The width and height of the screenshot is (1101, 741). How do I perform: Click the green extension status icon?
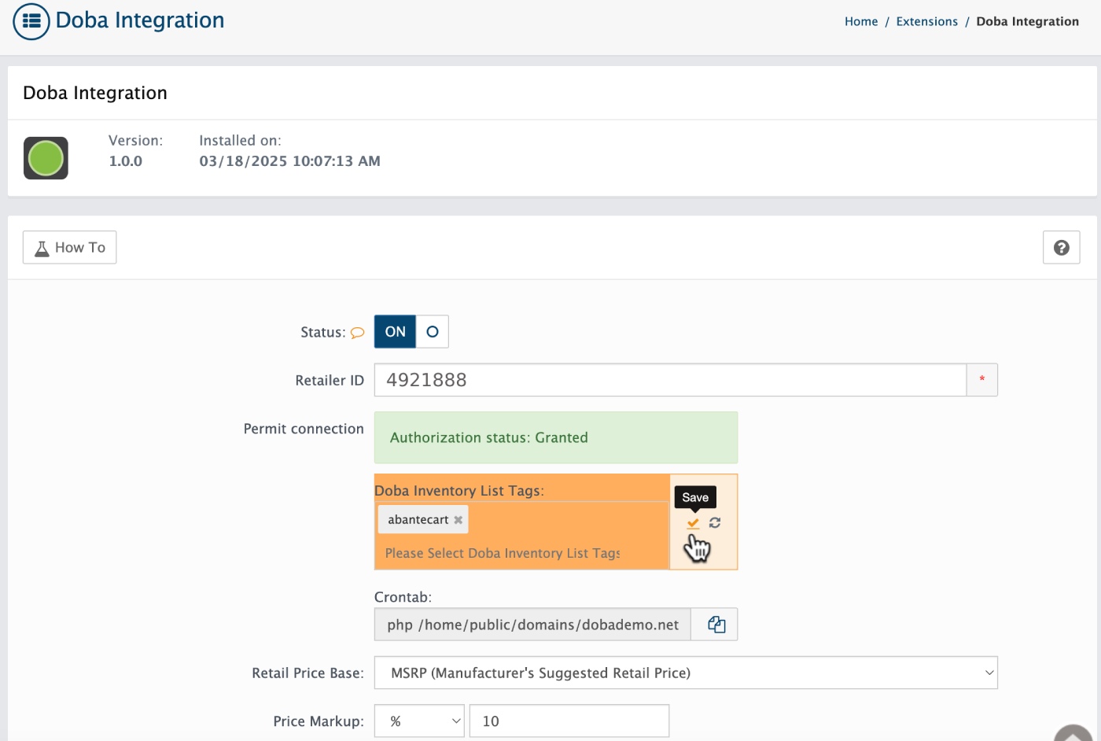[x=46, y=158]
